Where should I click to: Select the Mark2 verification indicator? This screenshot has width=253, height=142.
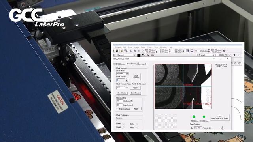click(124, 127)
